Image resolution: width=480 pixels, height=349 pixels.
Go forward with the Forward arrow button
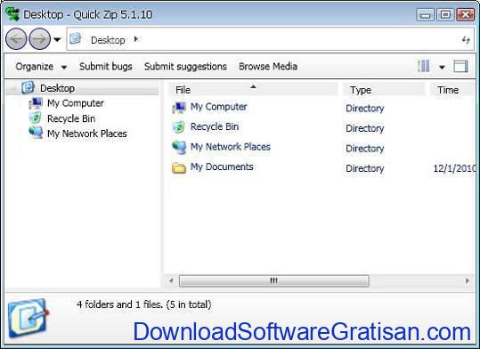(39, 39)
